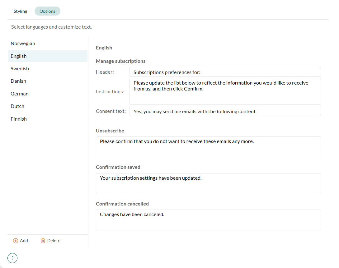Click the 'Confirmation saved' heading
Screen dimensions: 339x268
tap(118, 167)
